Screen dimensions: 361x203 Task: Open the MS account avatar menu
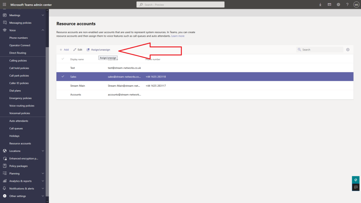point(356,5)
